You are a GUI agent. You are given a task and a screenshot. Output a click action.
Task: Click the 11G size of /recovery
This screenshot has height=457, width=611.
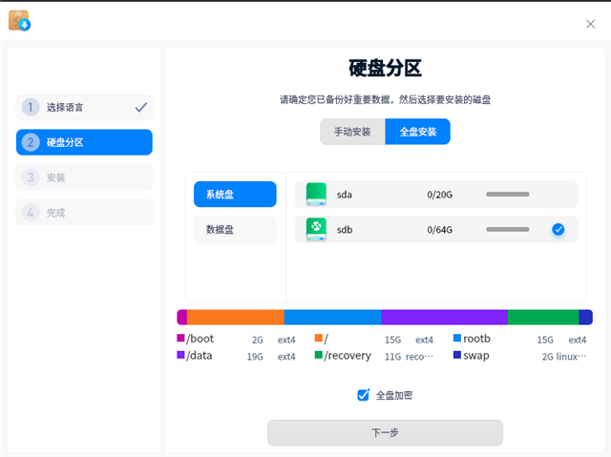392,357
